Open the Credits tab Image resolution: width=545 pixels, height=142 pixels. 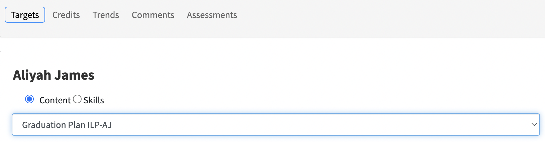point(66,15)
